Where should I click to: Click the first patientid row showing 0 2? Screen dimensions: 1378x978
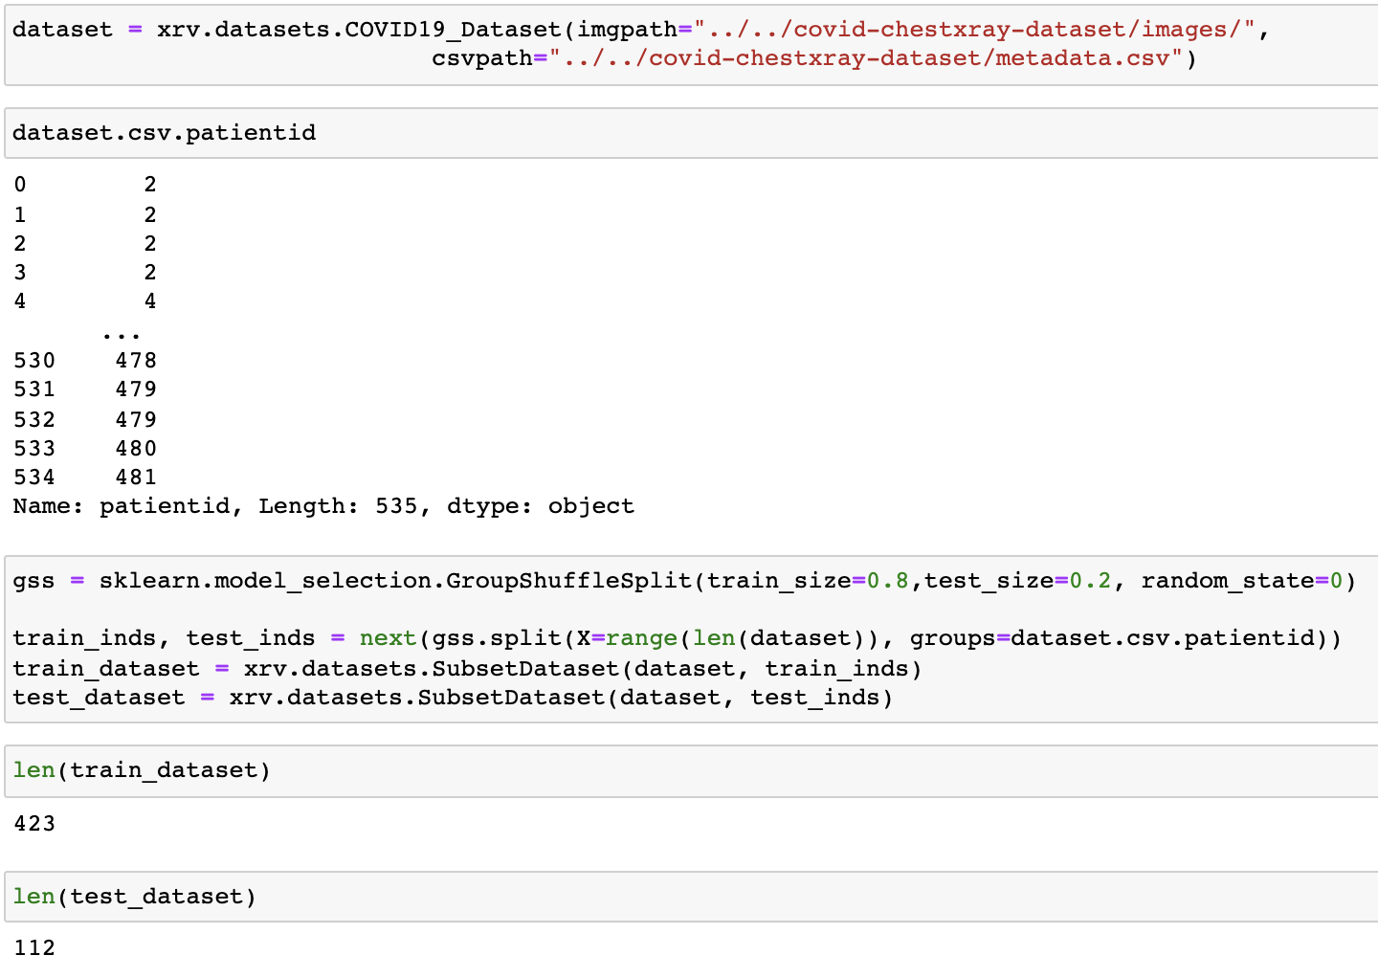(x=84, y=184)
